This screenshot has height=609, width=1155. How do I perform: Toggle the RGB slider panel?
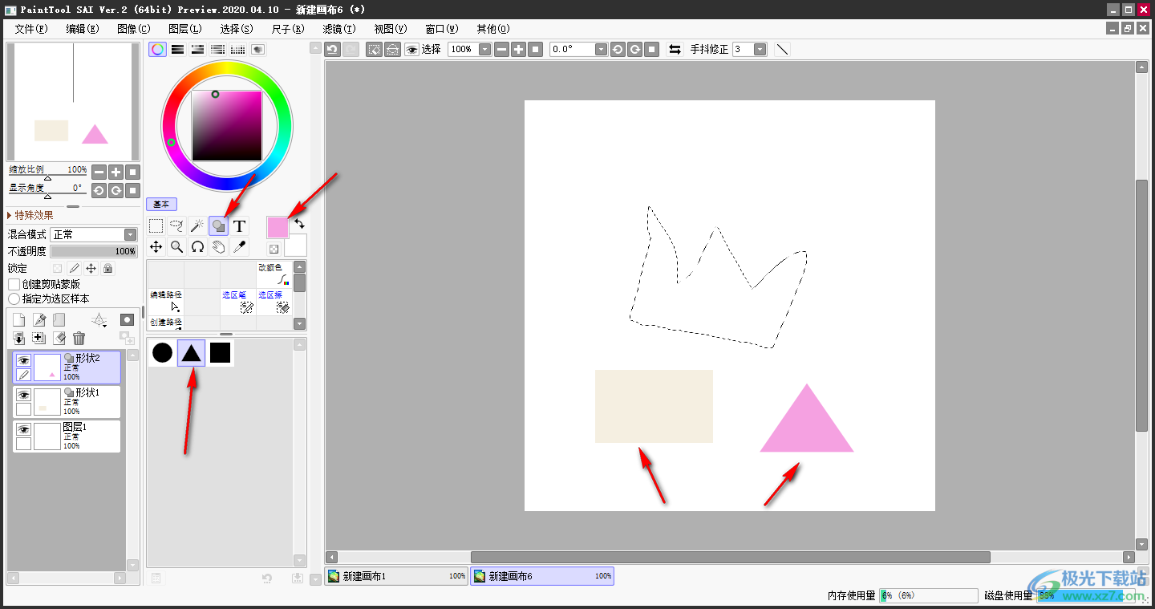(x=178, y=49)
